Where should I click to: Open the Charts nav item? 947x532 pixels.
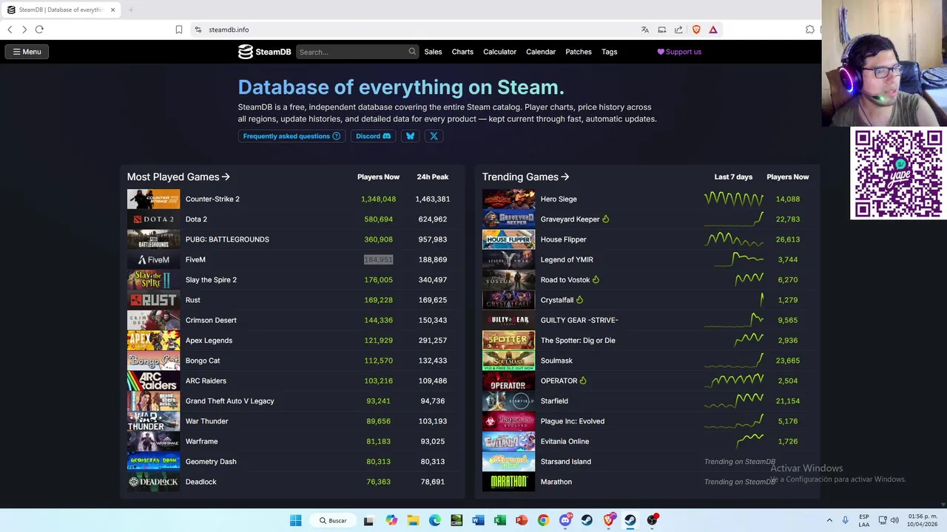[462, 52]
